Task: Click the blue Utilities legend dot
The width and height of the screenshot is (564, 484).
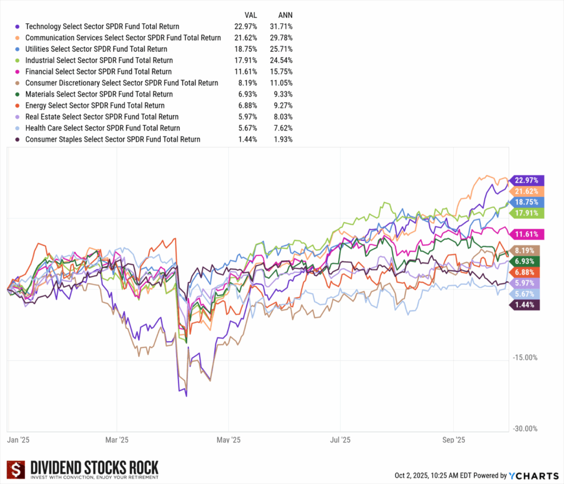Action: [x=19, y=49]
